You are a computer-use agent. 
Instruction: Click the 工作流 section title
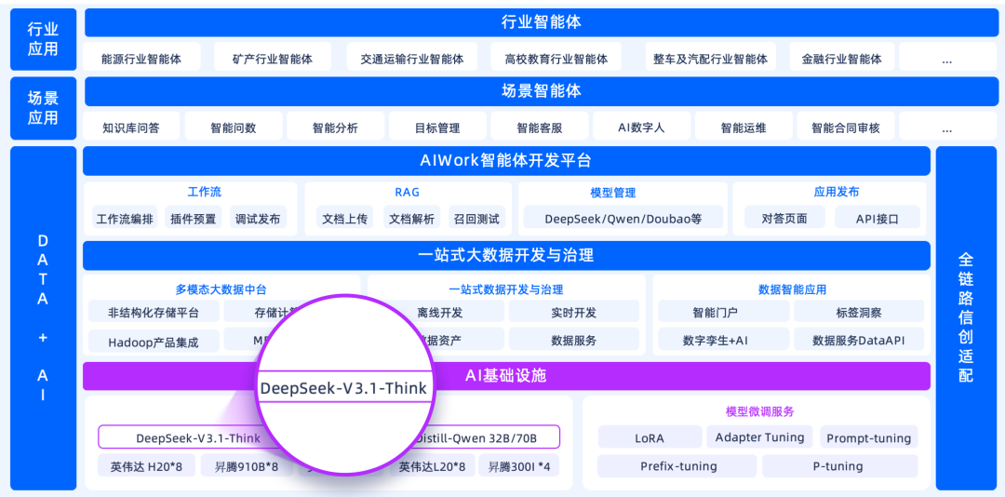tap(205, 193)
